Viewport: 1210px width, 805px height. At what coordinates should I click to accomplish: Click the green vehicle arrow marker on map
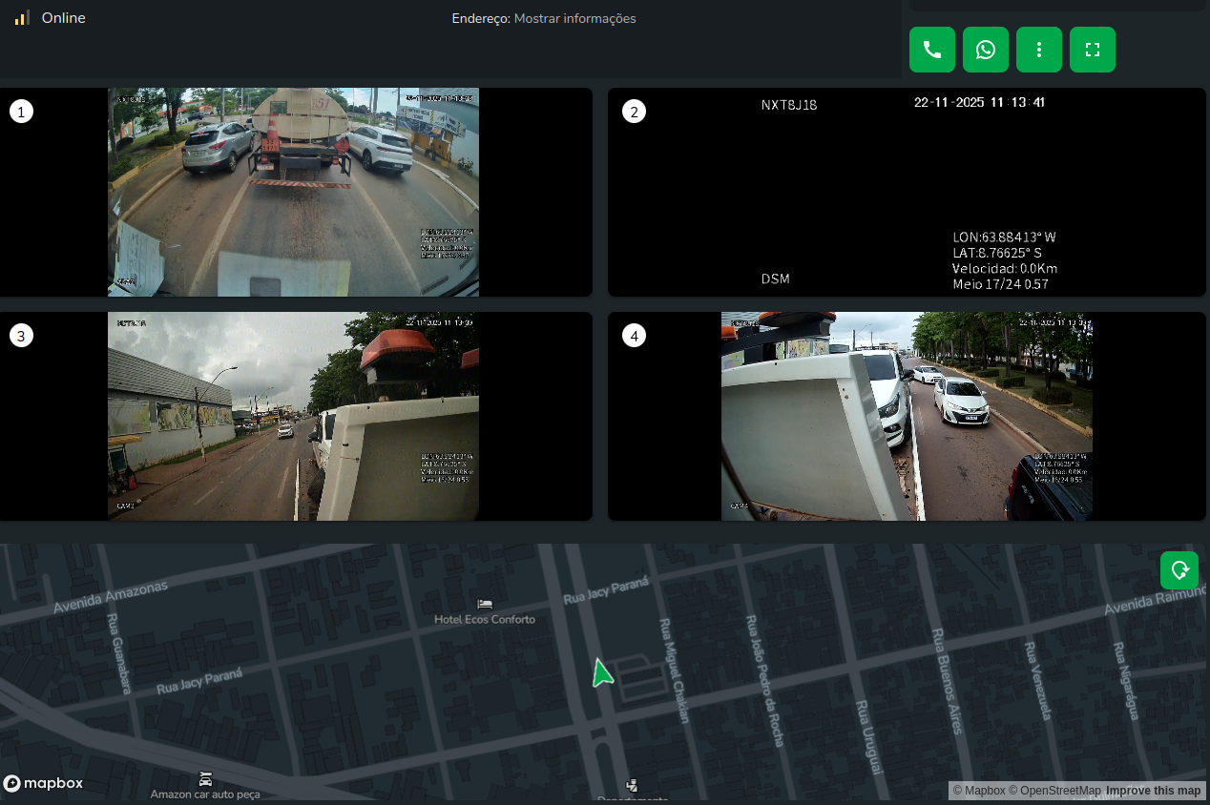coord(600,672)
